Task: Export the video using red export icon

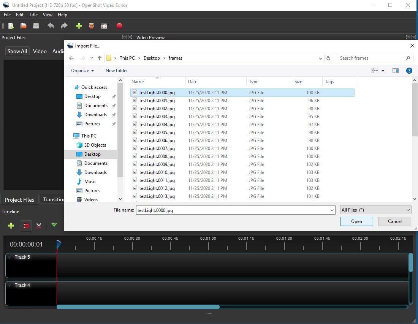Action: 119,26
